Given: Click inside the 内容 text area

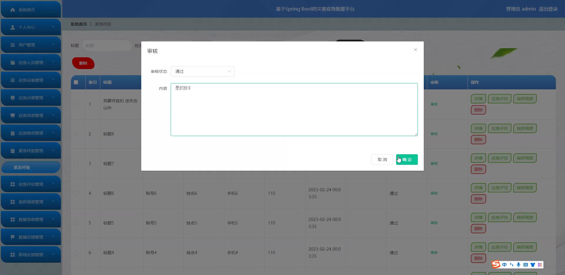Looking at the screenshot, I should click(x=294, y=112).
